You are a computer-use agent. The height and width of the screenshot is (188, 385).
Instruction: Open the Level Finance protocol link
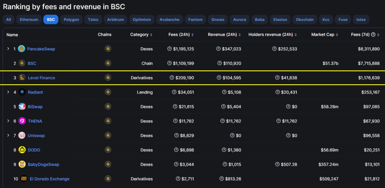coord(41,78)
